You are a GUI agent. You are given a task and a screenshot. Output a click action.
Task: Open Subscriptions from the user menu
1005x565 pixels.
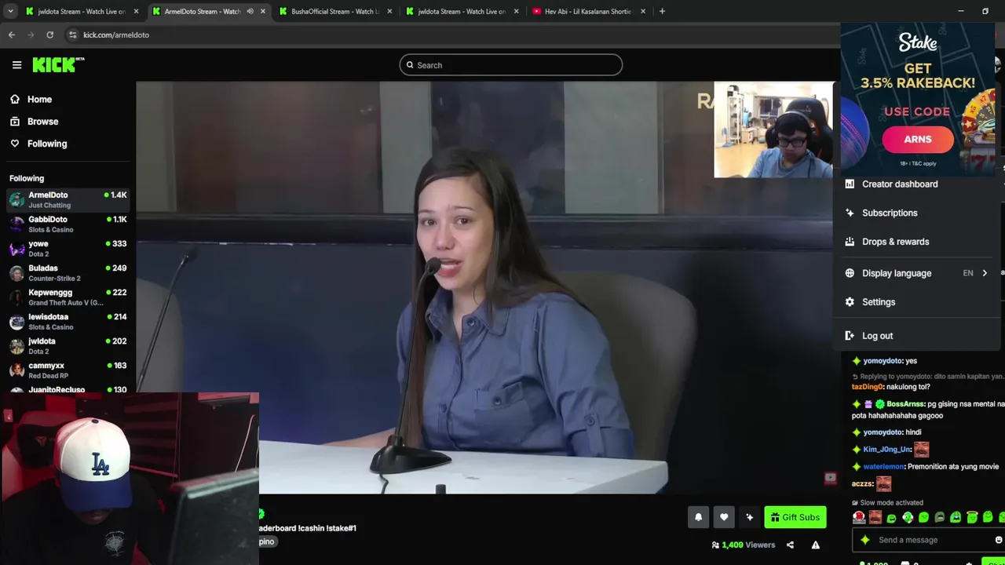[x=890, y=213]
